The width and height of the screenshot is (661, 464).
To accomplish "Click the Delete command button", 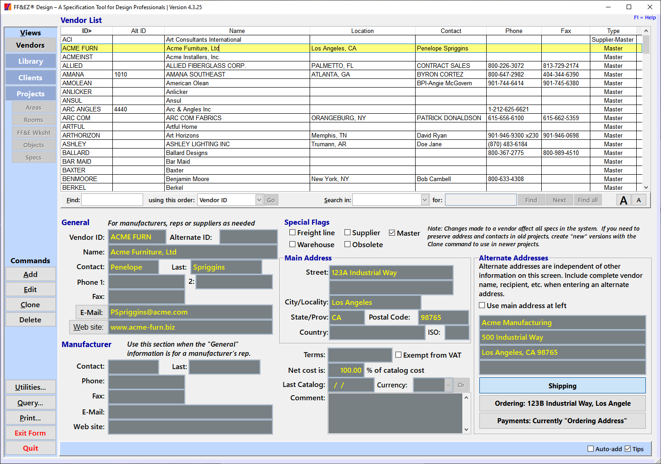I will click(x=30, y=320).
